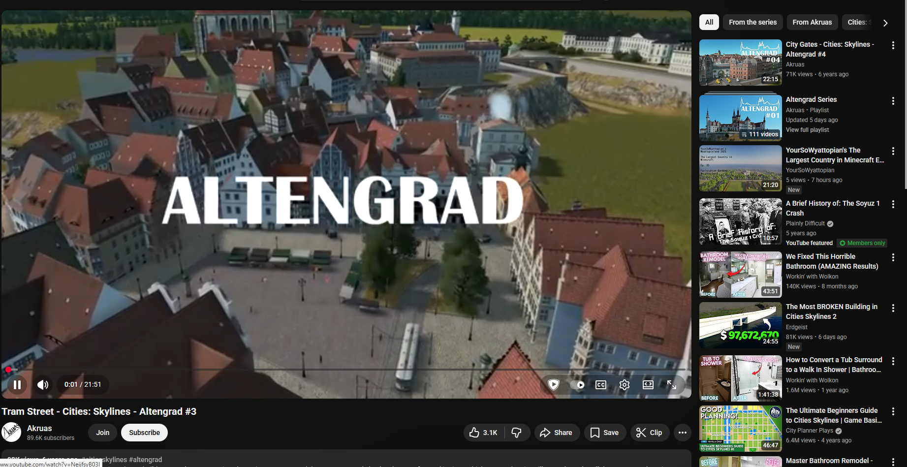Viewport: 907px width, 467px height.
Task: Select the partially visible Cities chip
Action: tap(858, 22)
